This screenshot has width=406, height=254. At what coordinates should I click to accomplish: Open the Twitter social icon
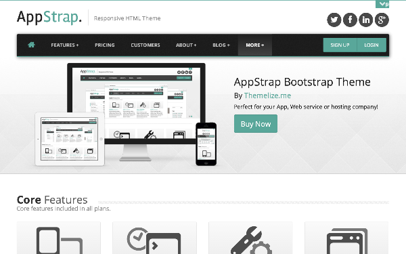[x=334, y=20]
